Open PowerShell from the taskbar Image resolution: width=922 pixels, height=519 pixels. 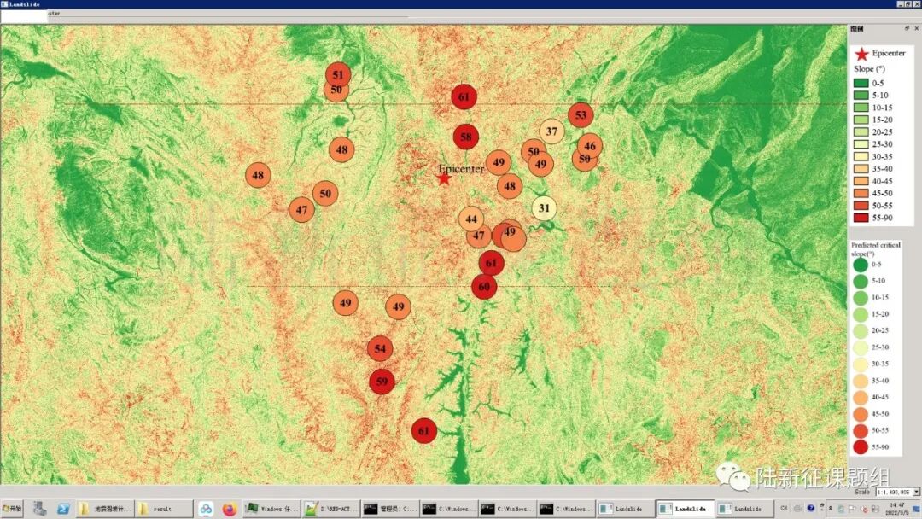pos(63,509)
